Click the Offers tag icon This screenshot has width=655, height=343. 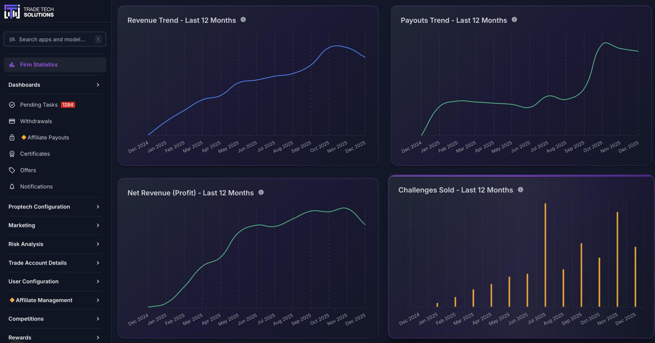pyautogui.click(x=12, y=170)
